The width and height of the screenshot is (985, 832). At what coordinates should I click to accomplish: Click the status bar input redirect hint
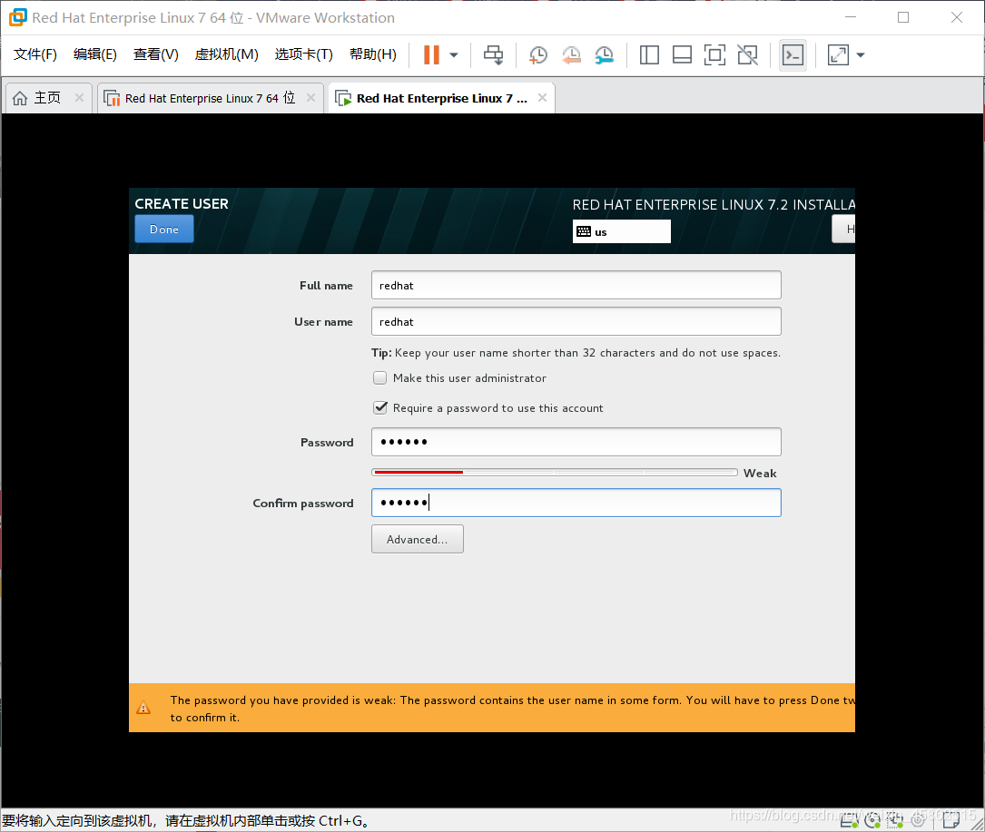tap(185, 821)
